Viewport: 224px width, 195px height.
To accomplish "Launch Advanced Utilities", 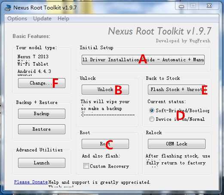I will coord(42,163).
